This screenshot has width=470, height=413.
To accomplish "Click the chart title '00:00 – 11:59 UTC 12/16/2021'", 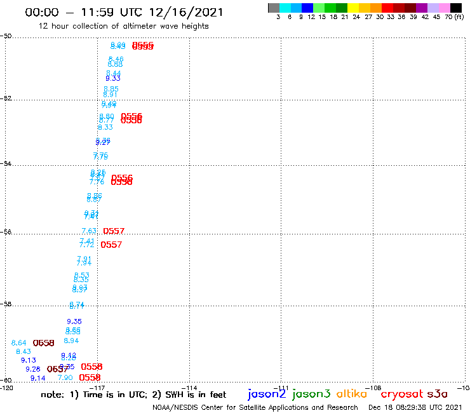I will pos(124,12).
